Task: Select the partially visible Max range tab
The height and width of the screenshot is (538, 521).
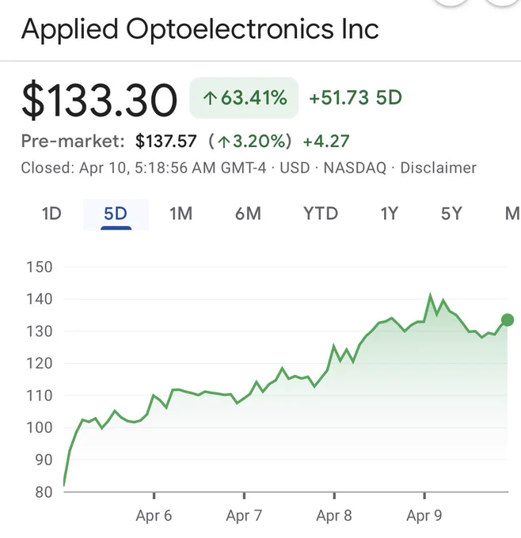Action: coord(512,214)
